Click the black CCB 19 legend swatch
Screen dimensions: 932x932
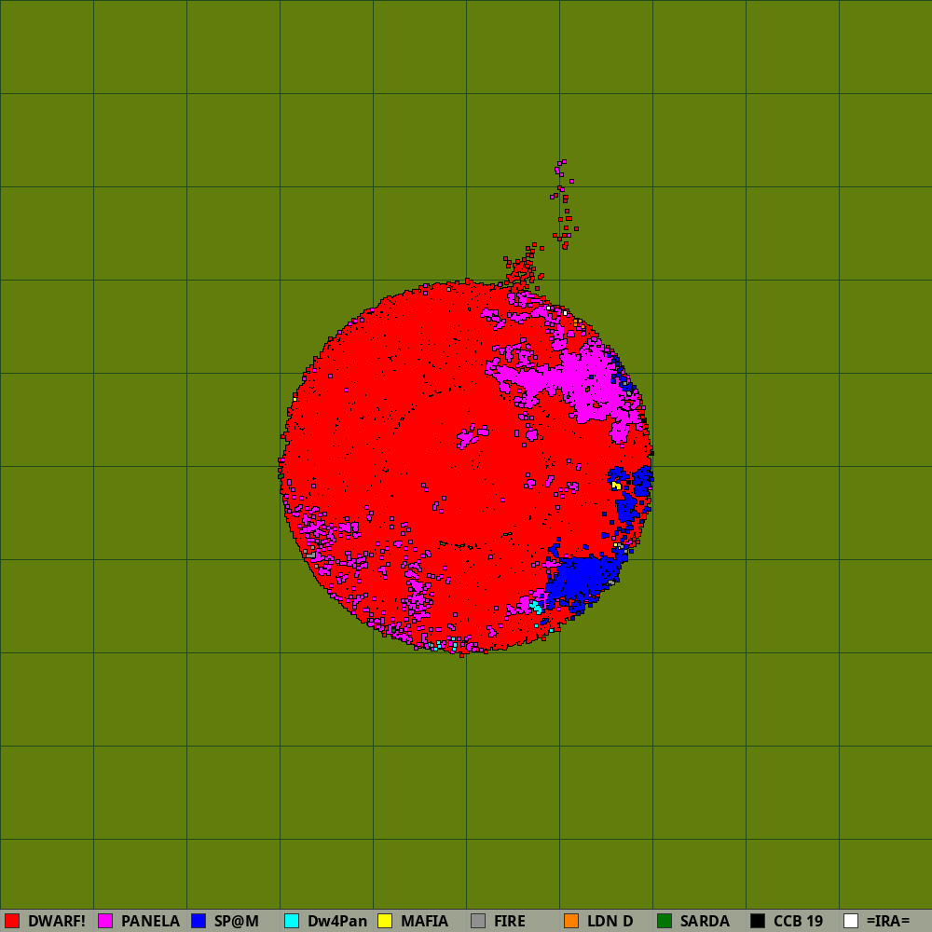[758, 921]
